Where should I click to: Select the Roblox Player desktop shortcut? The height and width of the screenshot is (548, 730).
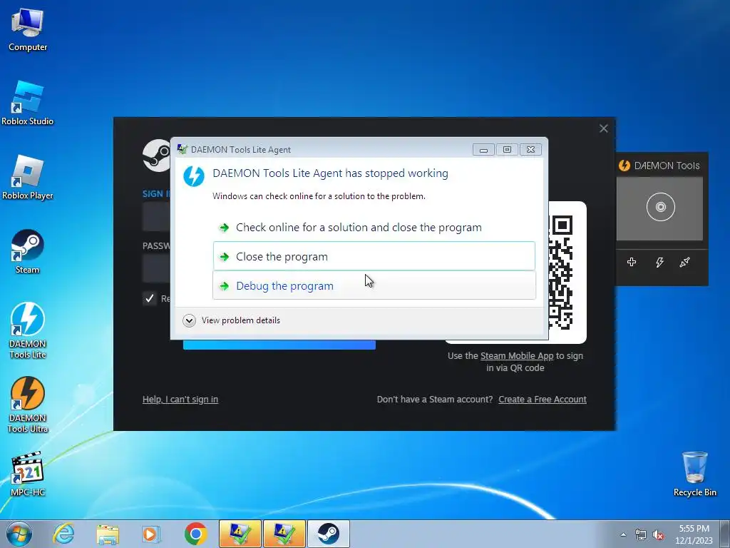pyautogui.click(x=28, y=178)
